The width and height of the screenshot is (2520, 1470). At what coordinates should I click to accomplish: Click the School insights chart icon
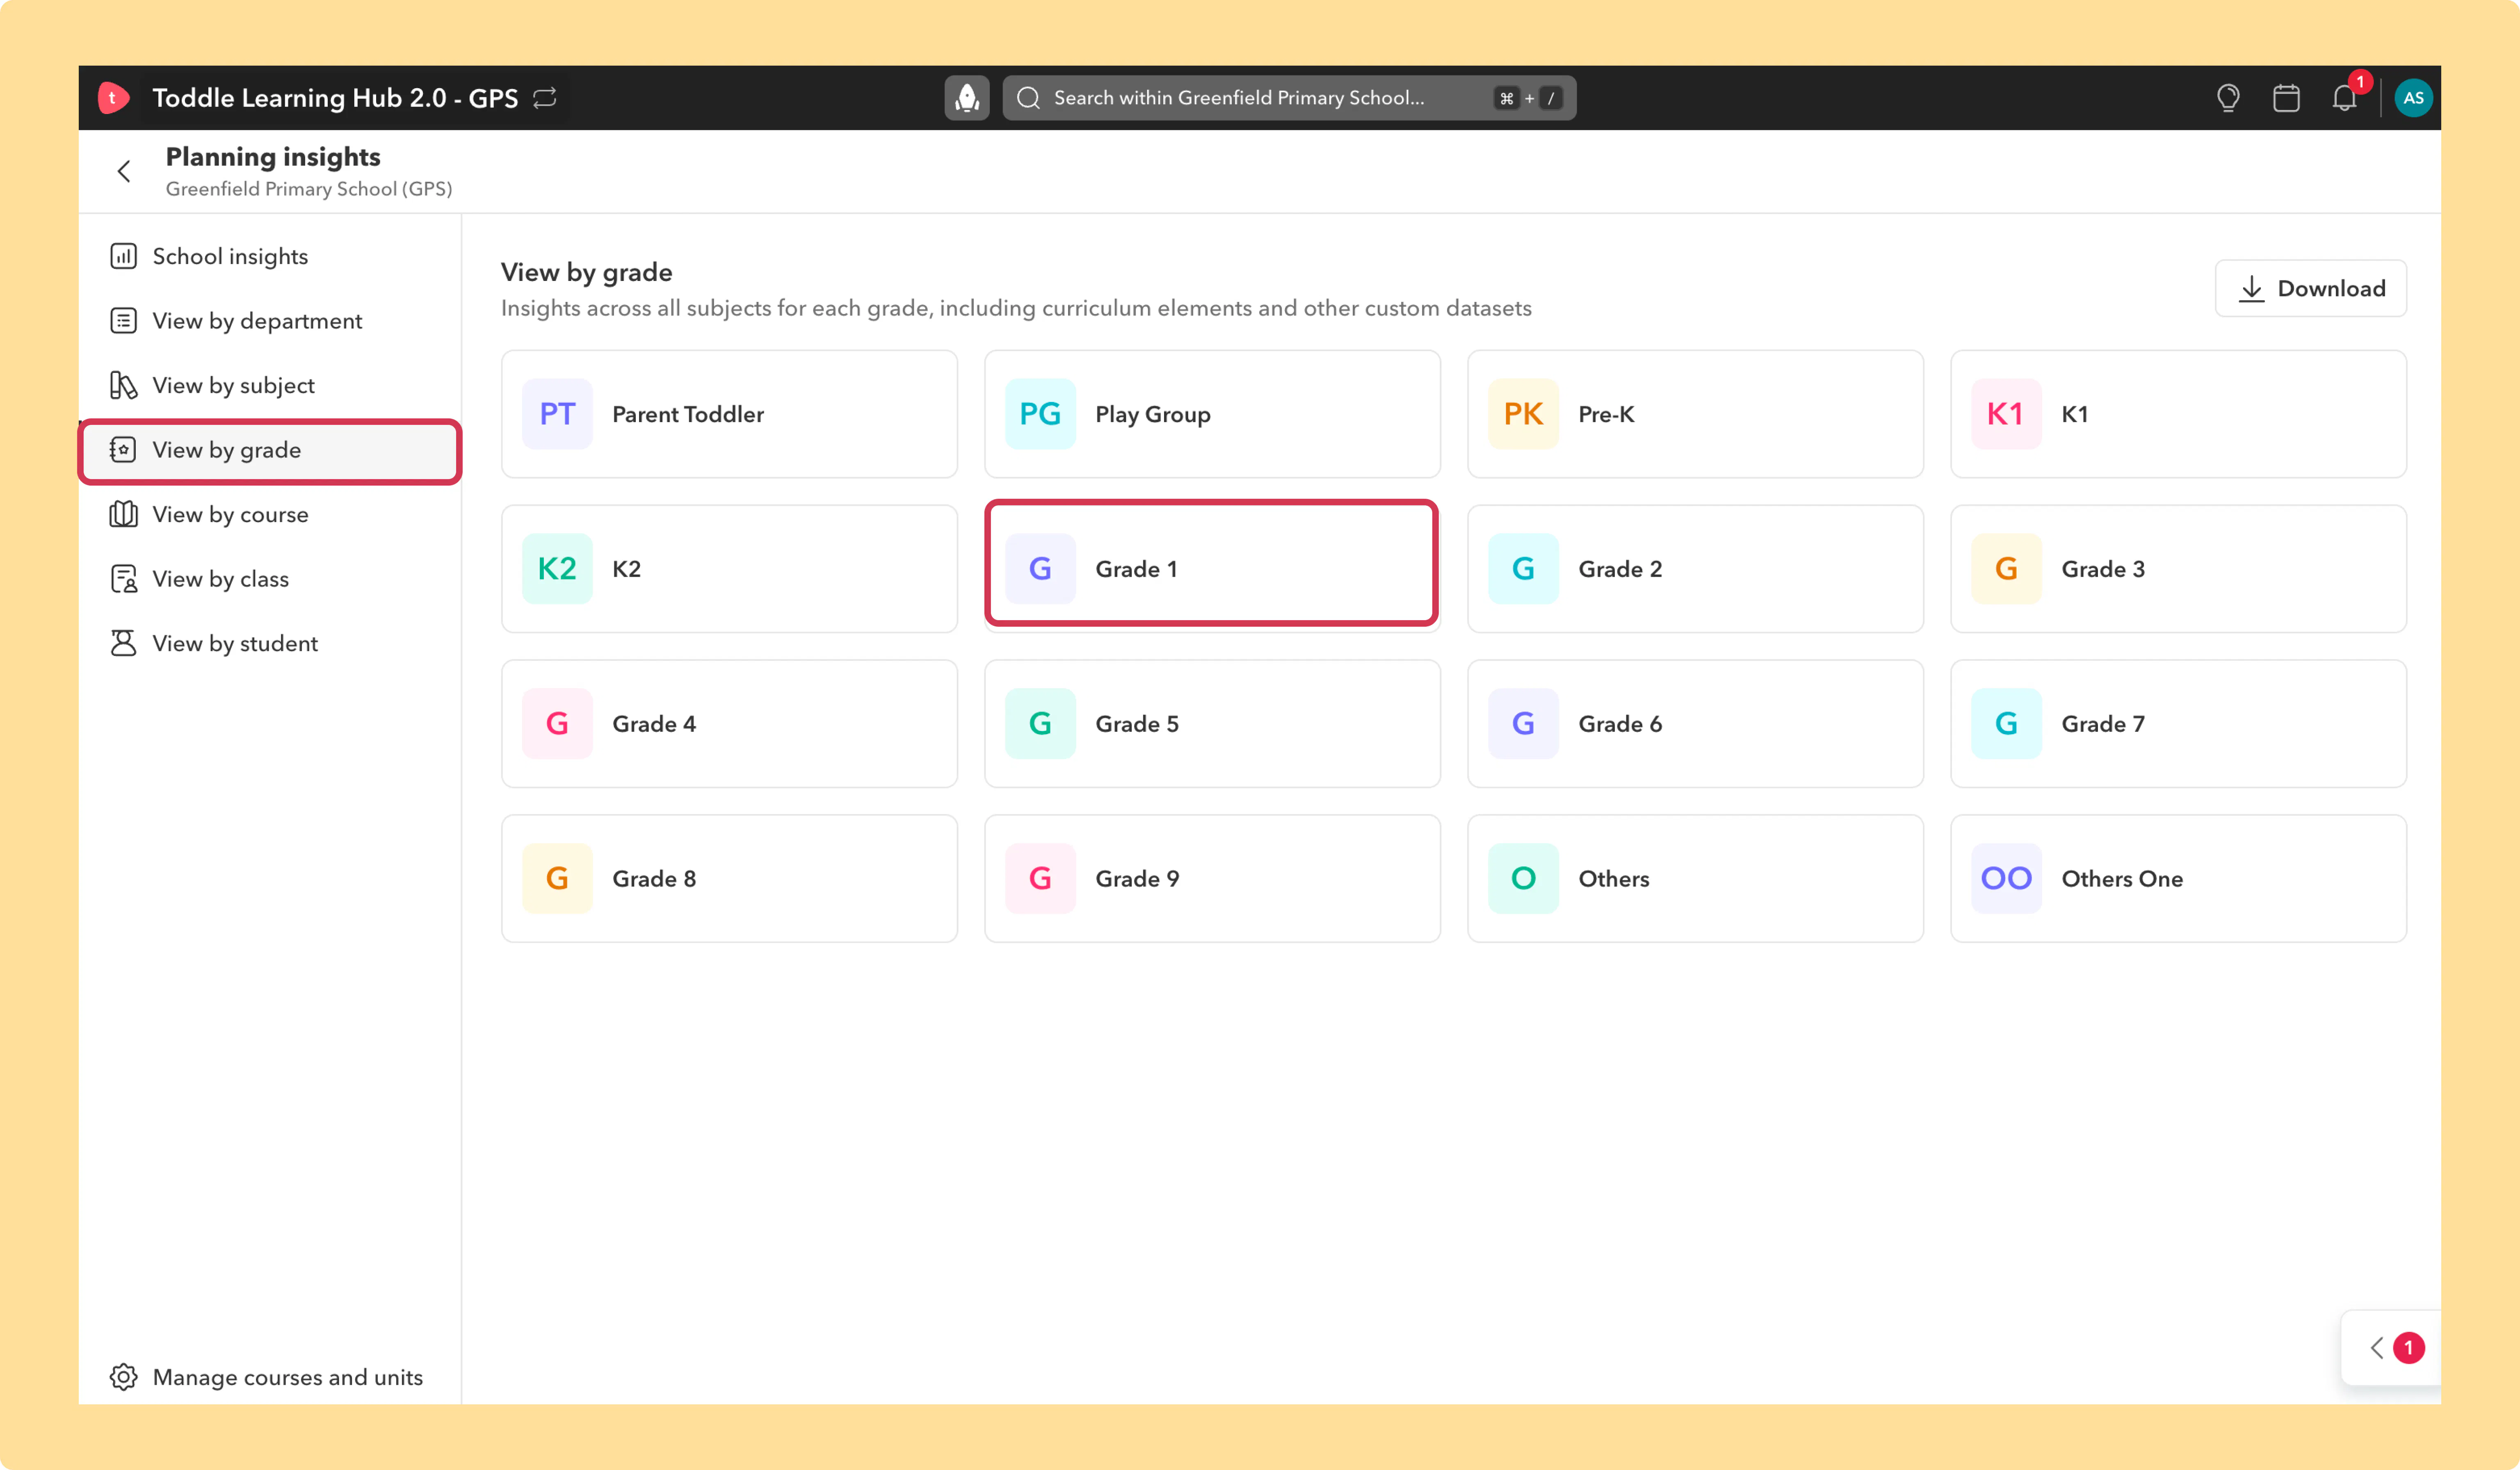123,256
